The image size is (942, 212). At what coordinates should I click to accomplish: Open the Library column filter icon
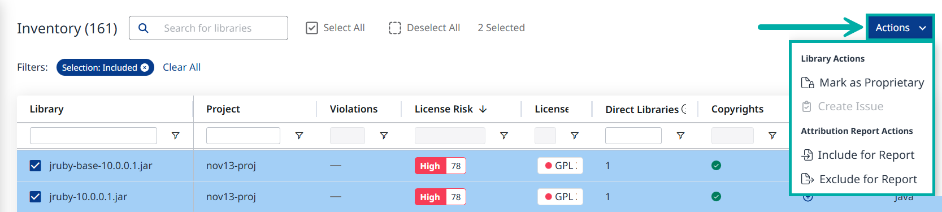[175, 136]
